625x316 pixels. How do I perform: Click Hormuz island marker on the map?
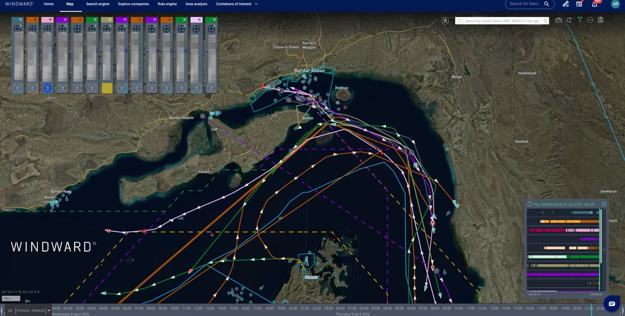coord(342,94)
